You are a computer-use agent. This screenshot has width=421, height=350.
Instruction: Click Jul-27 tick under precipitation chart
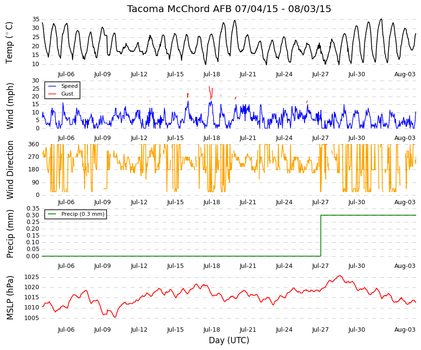[x=320, y=266]
